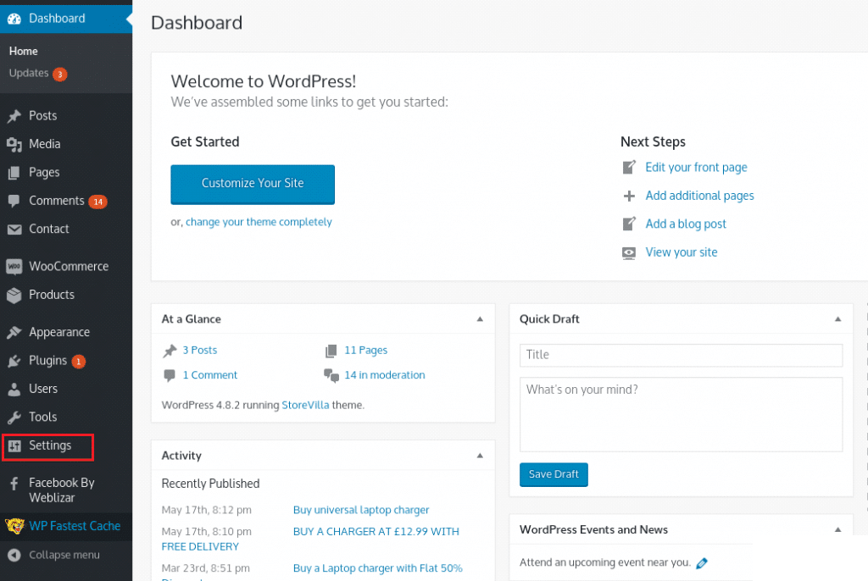
Task: Click the Quick Draft Title field
Action: click(681, 355)
